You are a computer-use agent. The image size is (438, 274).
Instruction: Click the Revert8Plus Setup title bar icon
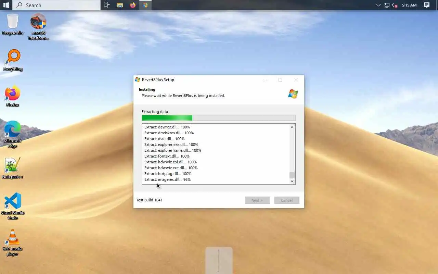(138, 80)
